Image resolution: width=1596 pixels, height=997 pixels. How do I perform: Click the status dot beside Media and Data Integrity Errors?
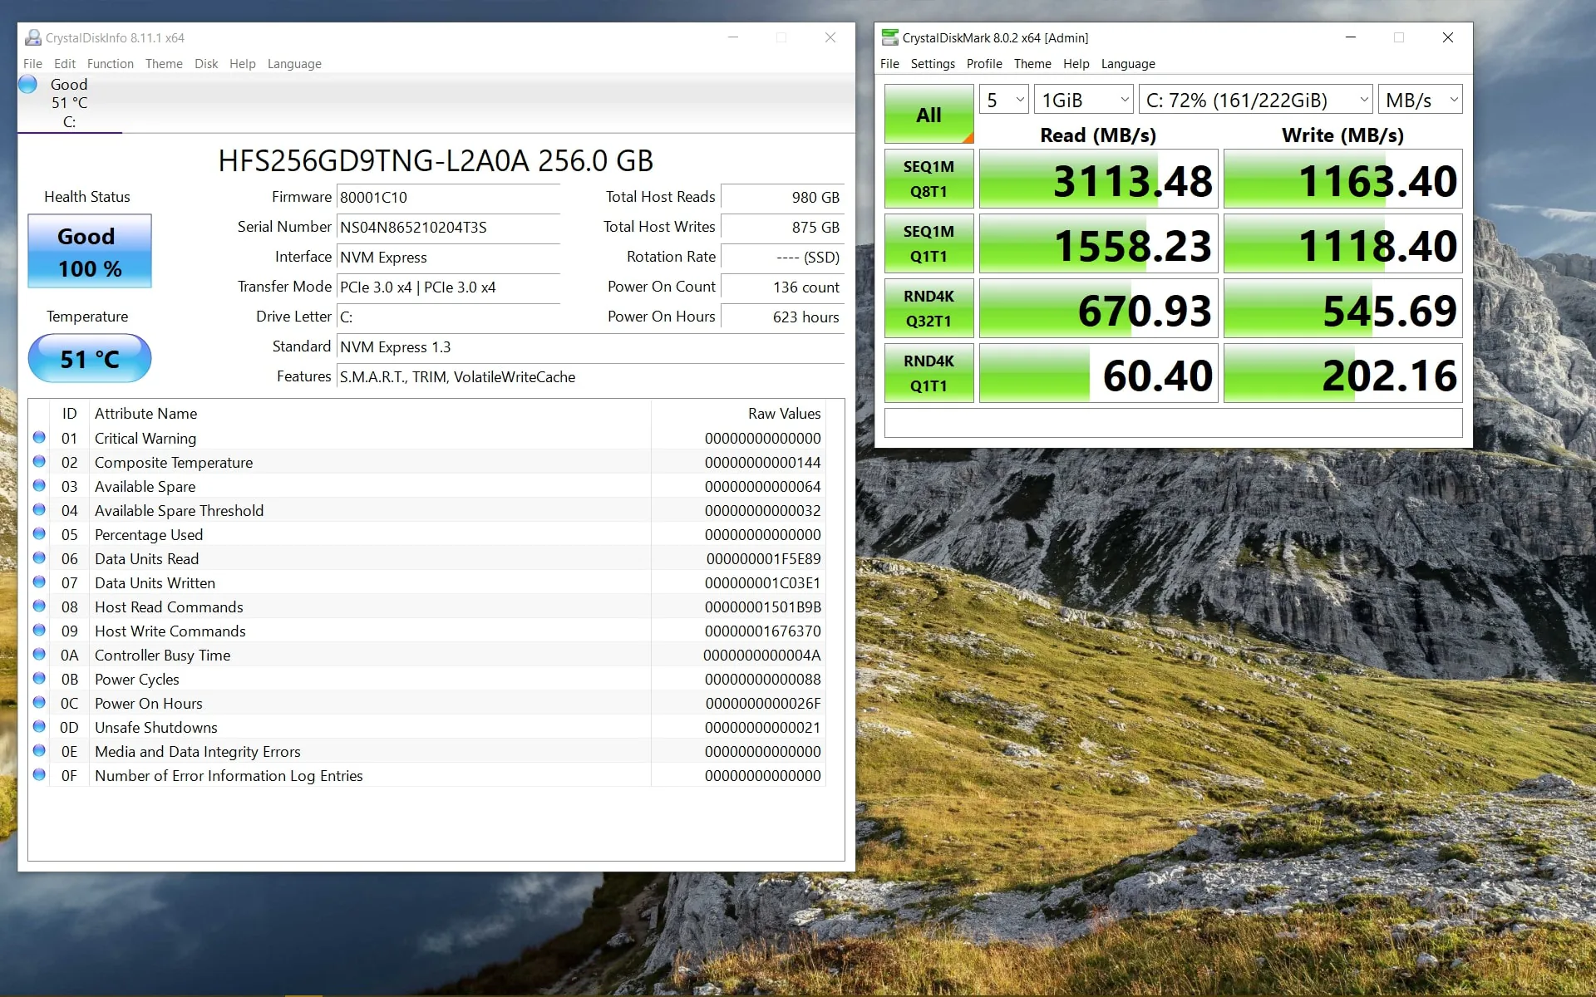(39, 750)
